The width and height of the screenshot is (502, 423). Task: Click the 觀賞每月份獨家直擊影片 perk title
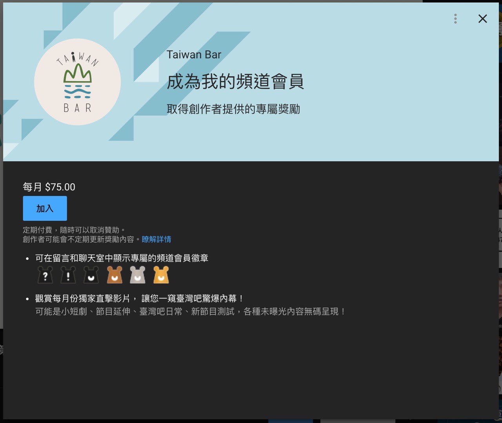pos(139,299)
